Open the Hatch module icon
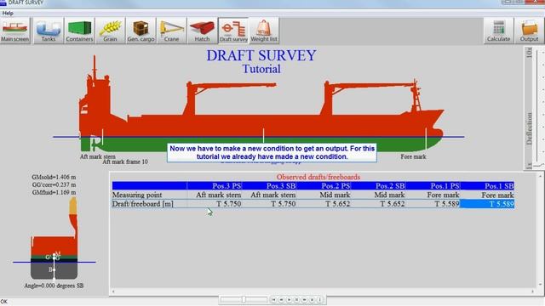Image resolution: width=545 pixels, height=306 pixels. pos(202,31)
